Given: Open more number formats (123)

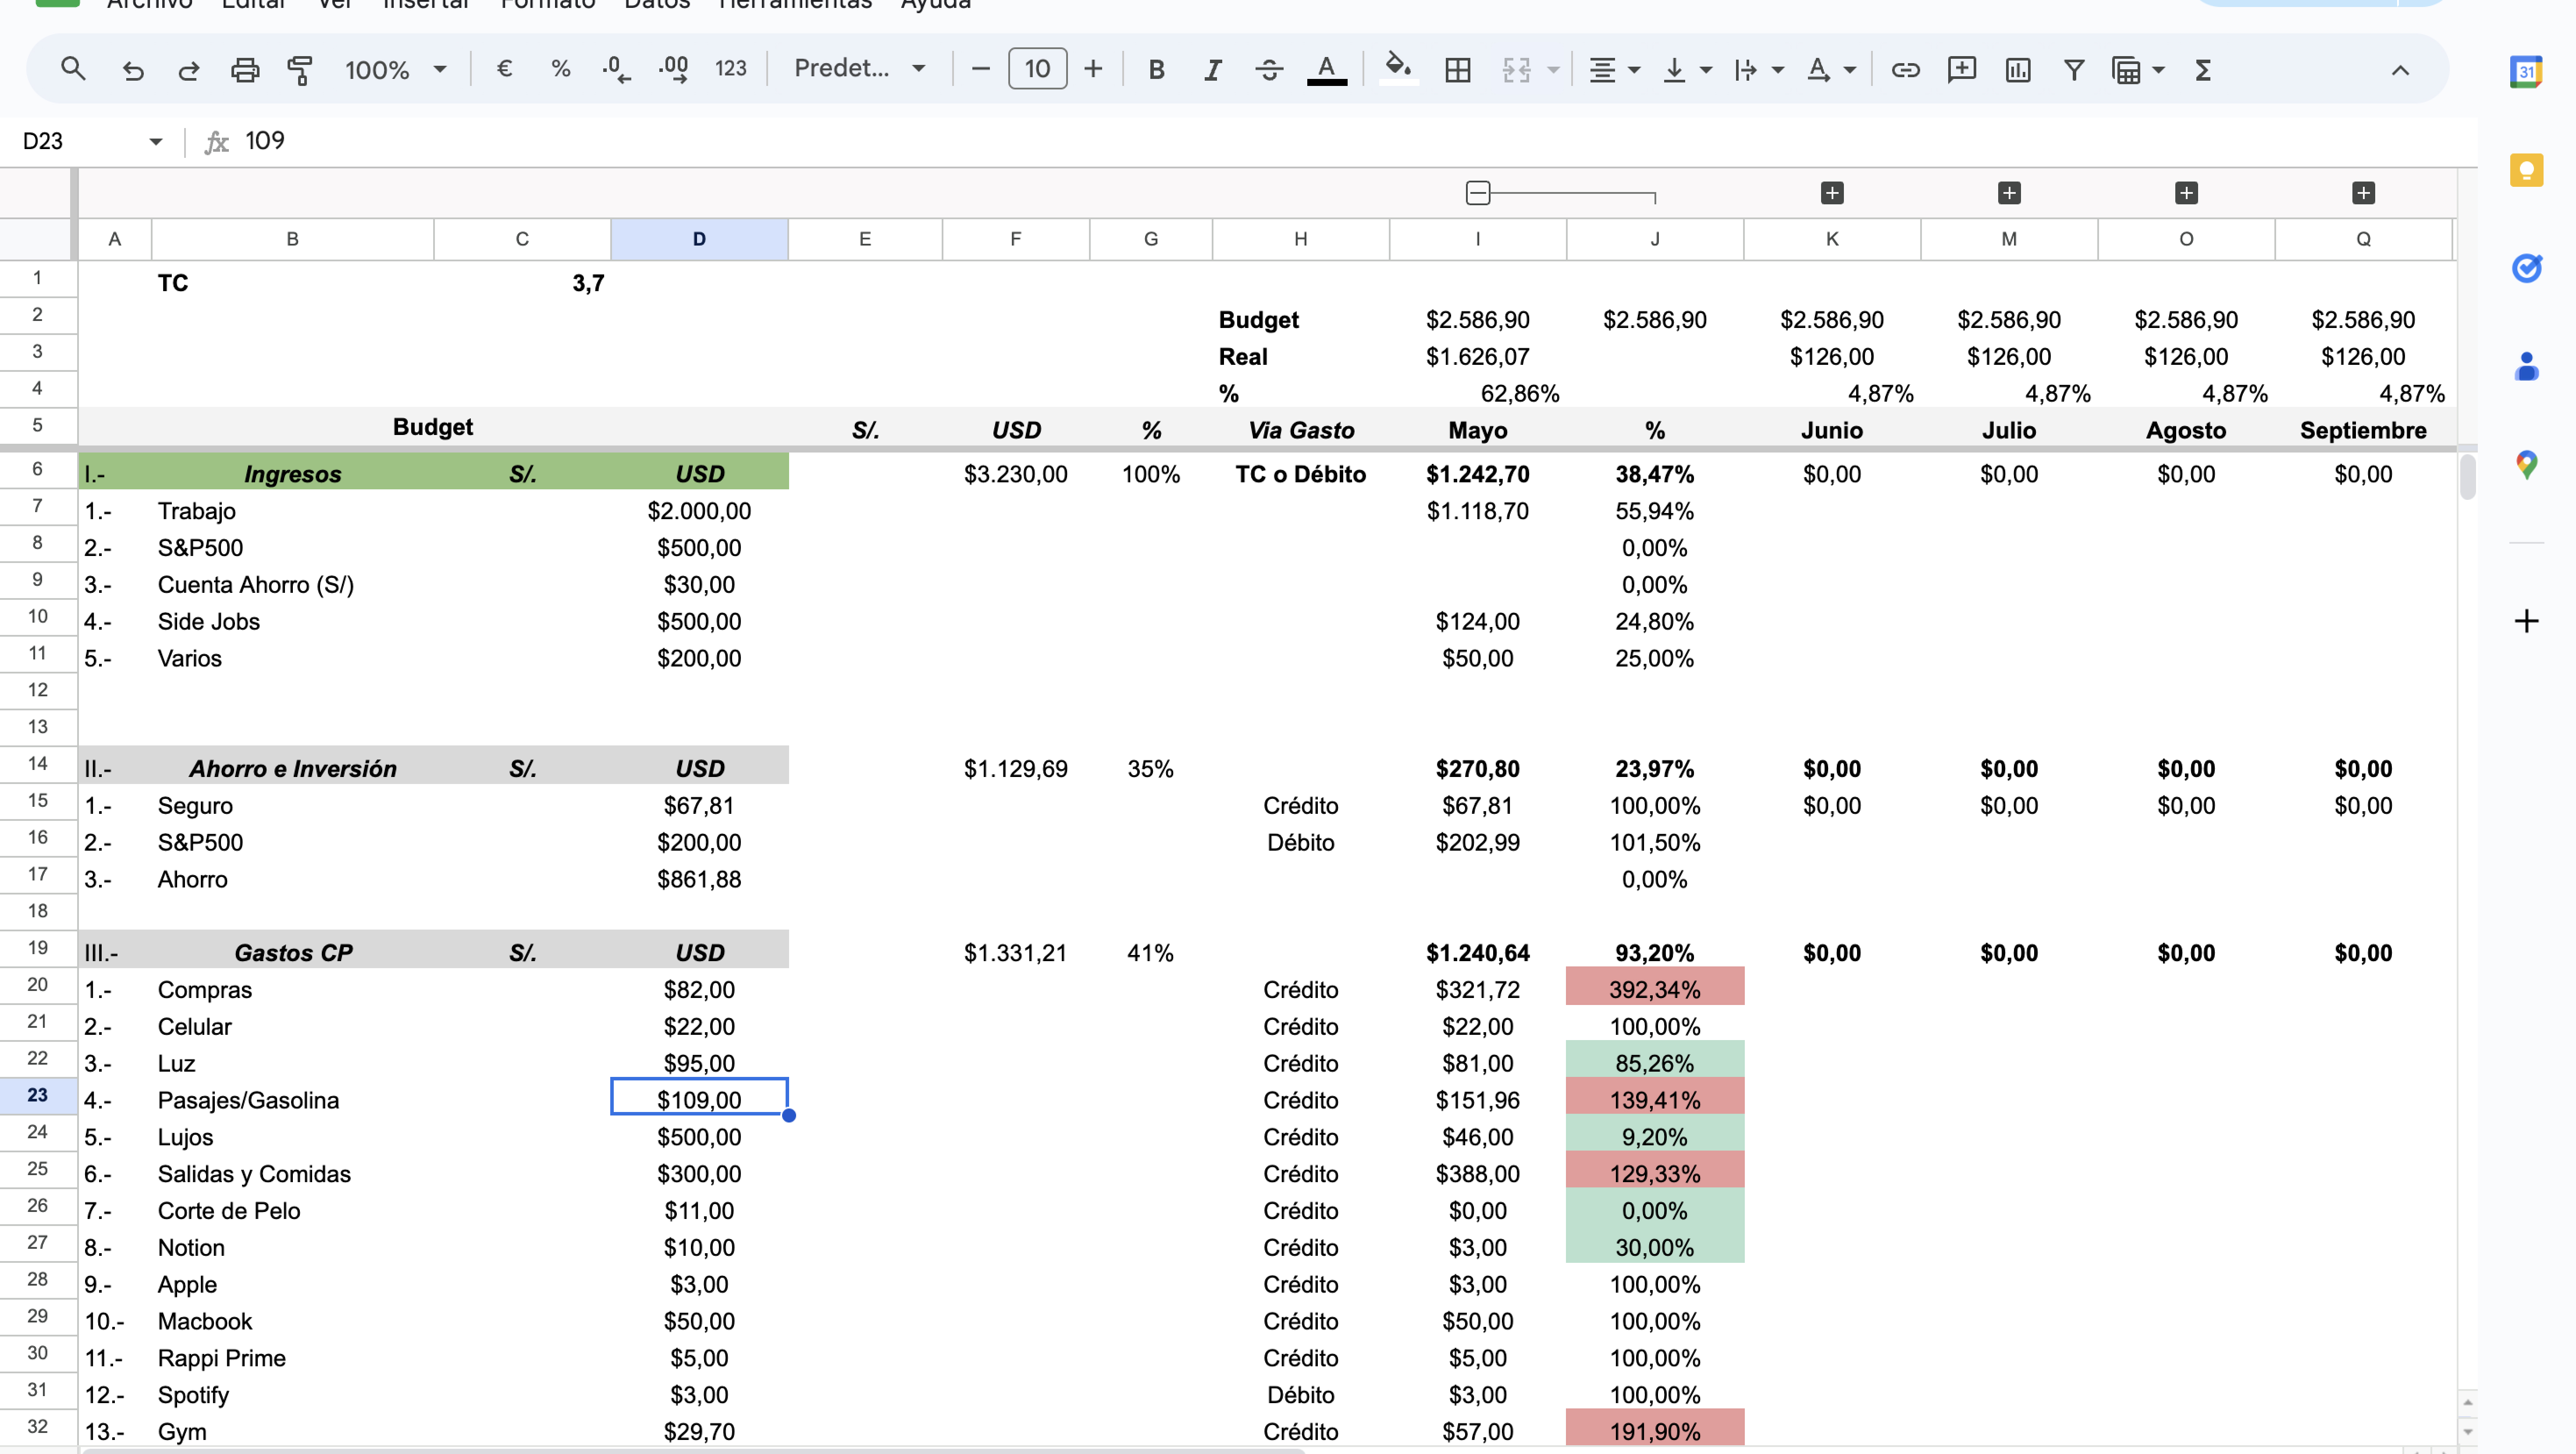Looking at the screenshot, I should click(731, 69).
